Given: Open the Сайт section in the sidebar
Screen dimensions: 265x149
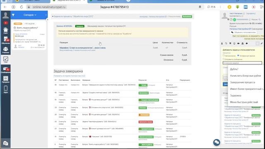Looking at the screenshot, I should [5, 31].
